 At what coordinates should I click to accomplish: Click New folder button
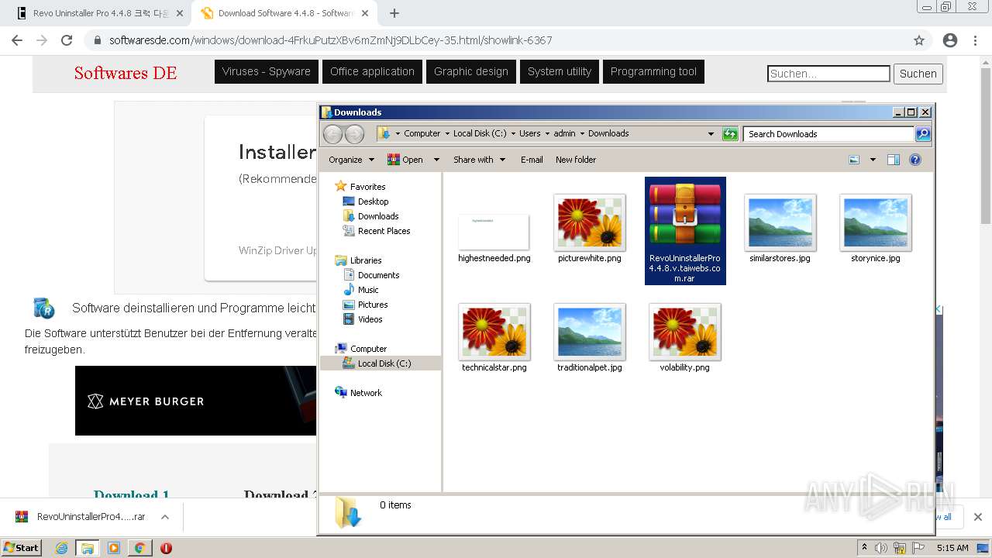point(576,160)
